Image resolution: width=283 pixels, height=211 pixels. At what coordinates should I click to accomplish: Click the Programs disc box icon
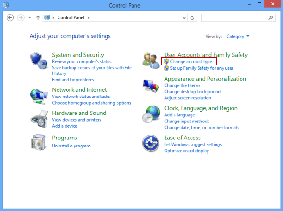click(x=38, y=142)
